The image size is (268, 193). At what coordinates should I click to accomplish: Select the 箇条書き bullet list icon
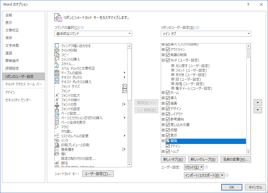click(x=57, y=149)
